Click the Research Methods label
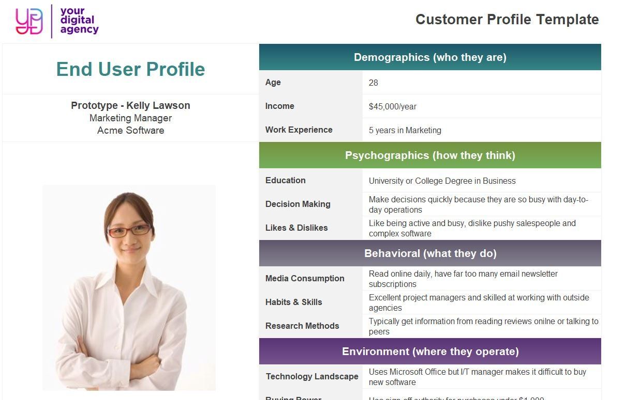This screenshot has height=400, width=641. click(x=302, y=326)
